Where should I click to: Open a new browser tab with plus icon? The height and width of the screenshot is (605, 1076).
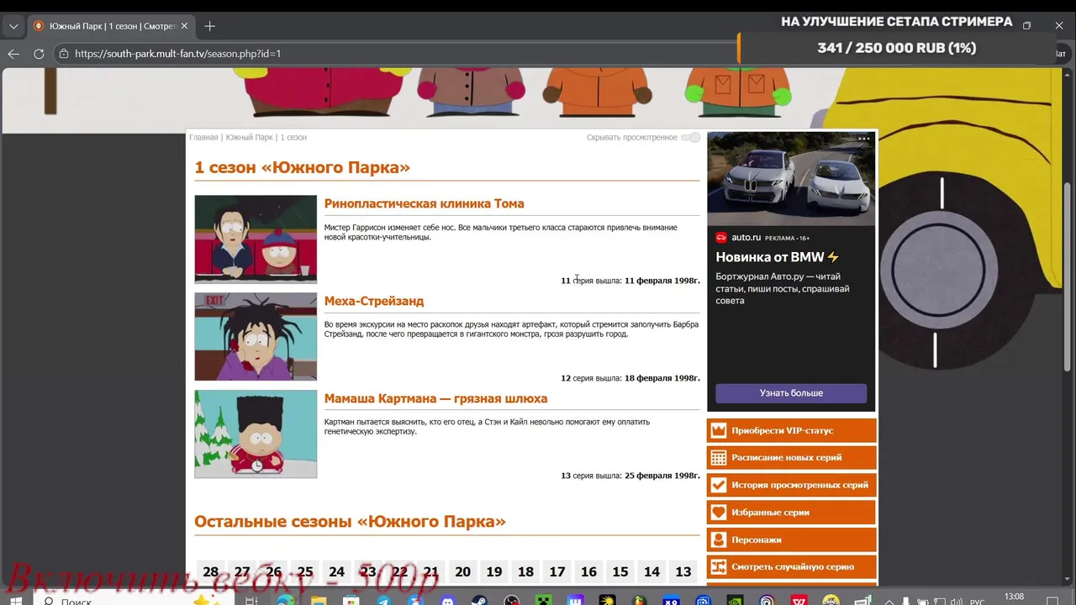[x=209, y=26]
